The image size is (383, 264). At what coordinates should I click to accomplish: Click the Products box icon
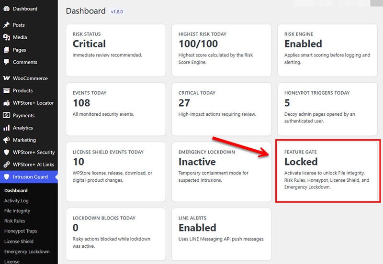pos(7,90)
